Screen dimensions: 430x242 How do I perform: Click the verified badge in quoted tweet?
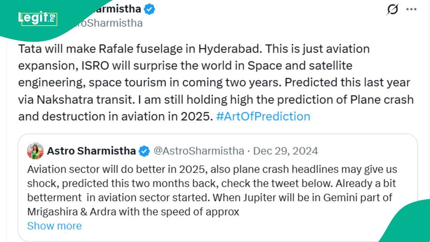pyautogui.click(x=144, y=151)
